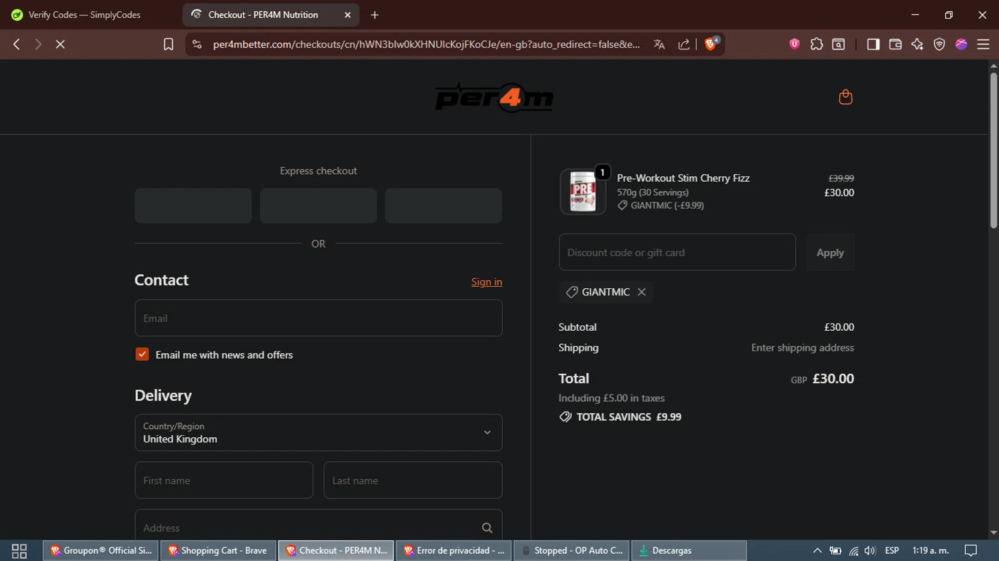Switch to Verify Codes — SimplyCodes tab

[85, 15]
